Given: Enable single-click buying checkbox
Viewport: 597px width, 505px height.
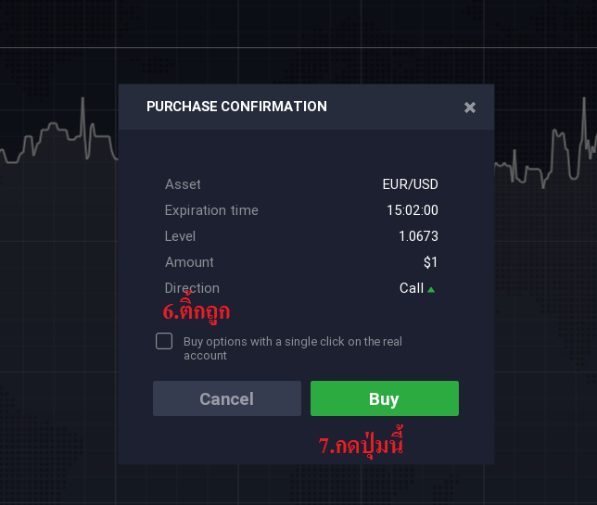Looking at the screenshot, I should pyautogui.click(x=164, y=341).
